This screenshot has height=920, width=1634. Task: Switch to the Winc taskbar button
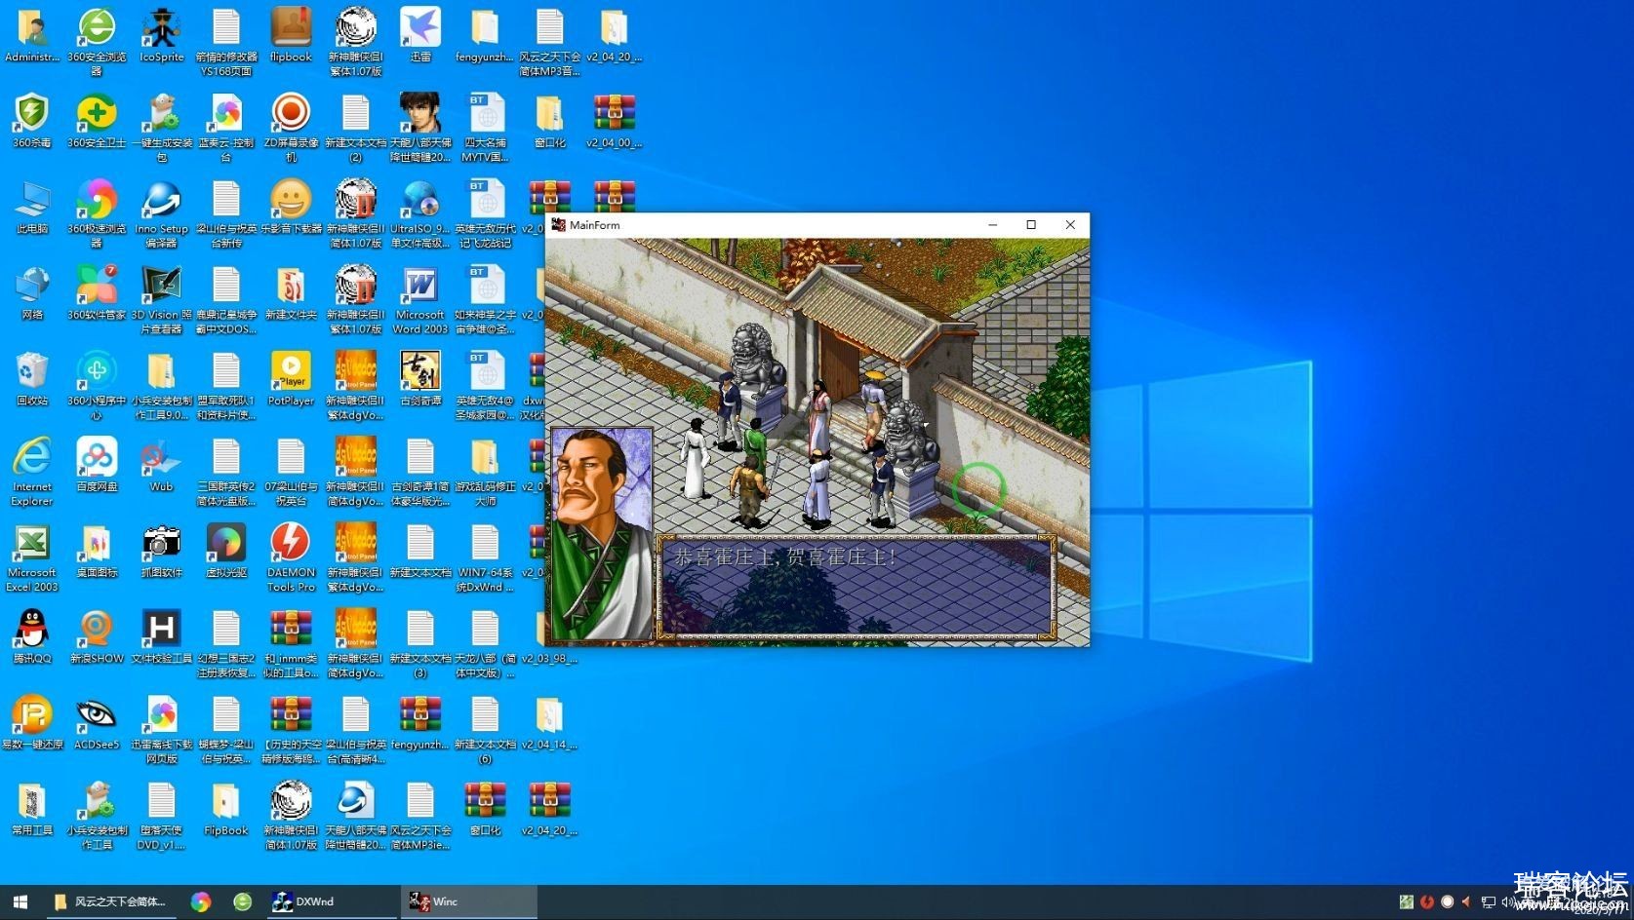click(468, 901)
